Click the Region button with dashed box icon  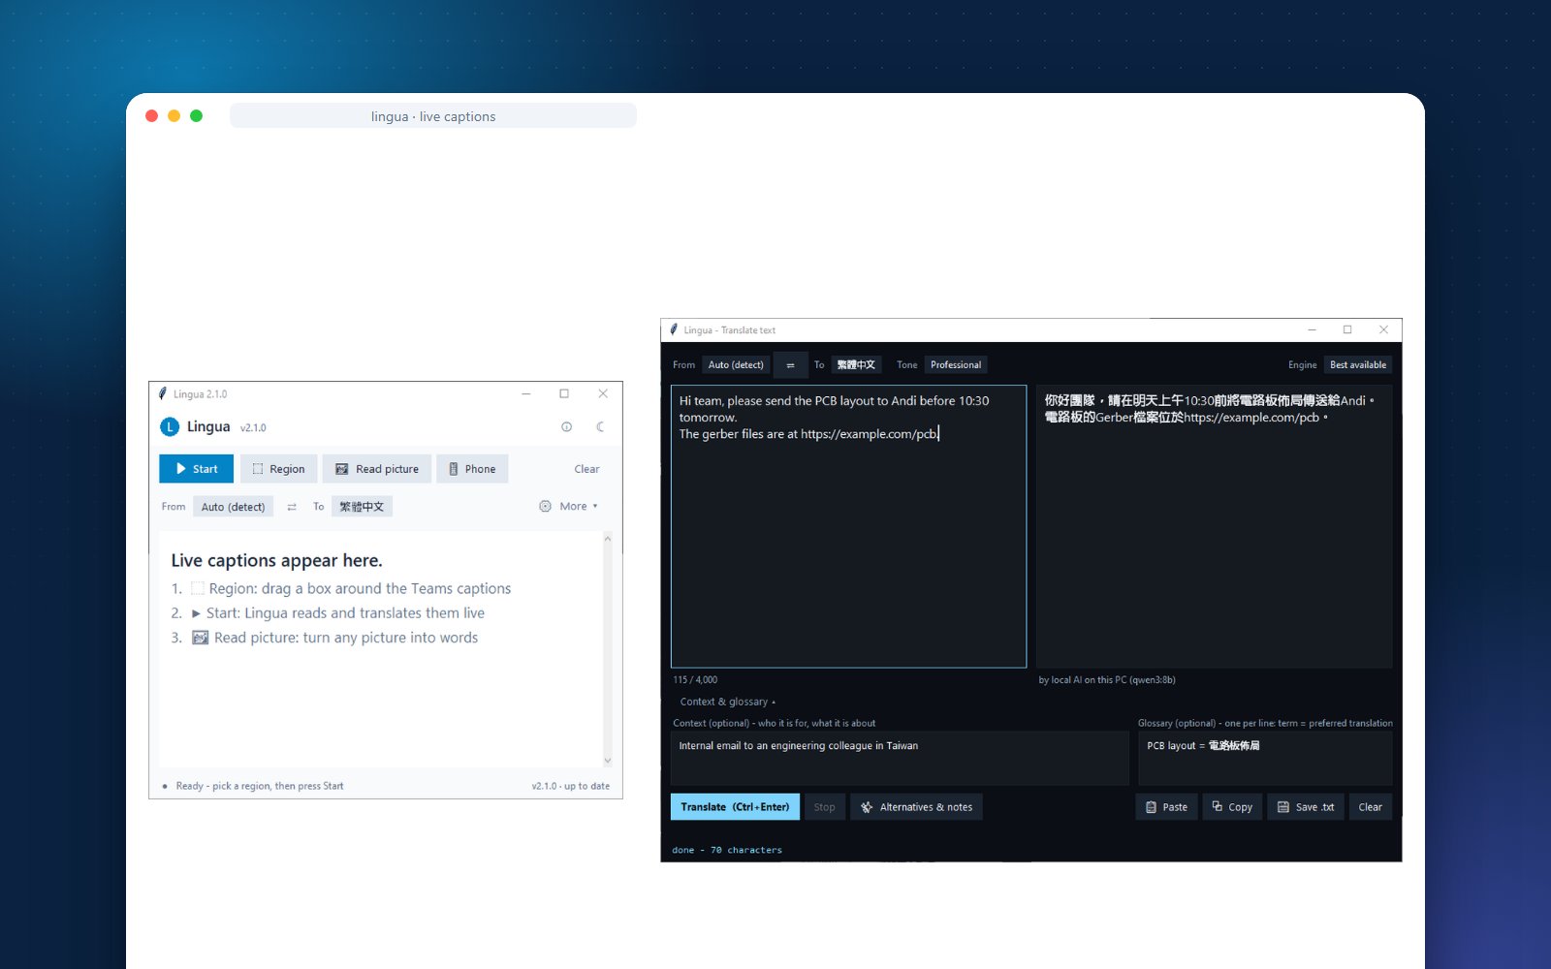tap(279, 469)
